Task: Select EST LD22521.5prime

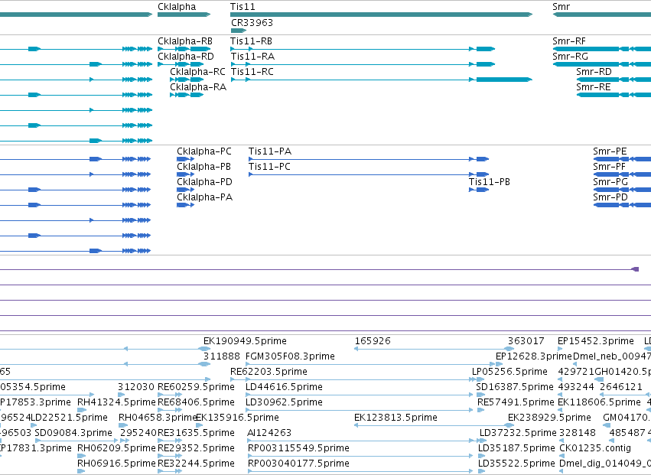Action: coord(70,418)
